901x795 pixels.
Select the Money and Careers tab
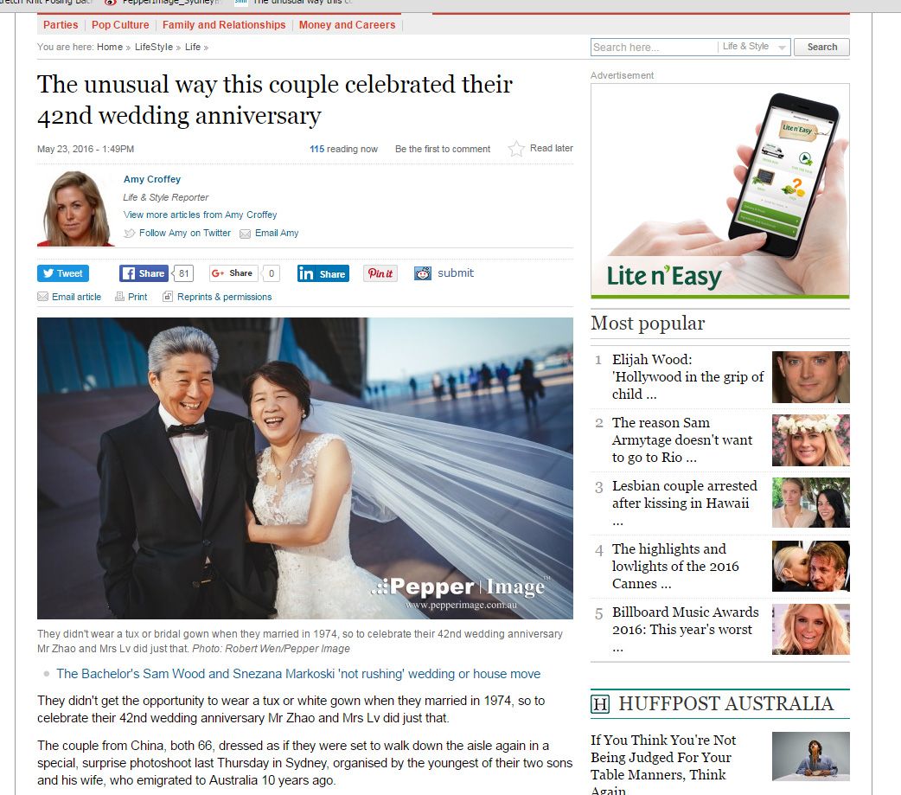pos(347,25)
